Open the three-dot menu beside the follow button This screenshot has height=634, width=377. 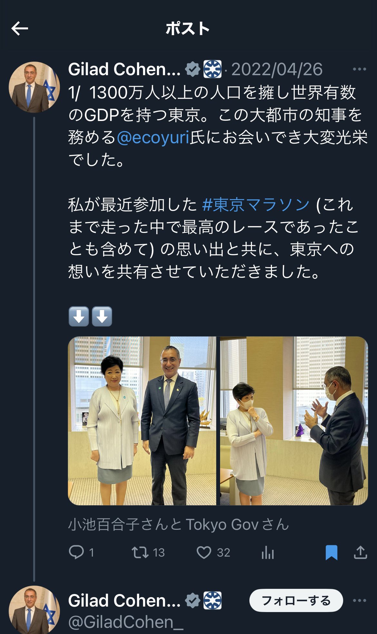coord(360,600)
